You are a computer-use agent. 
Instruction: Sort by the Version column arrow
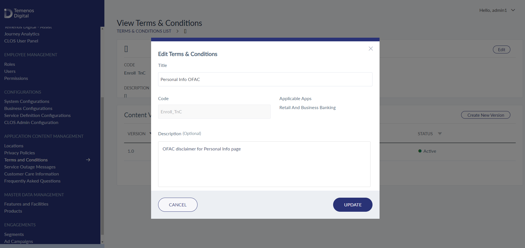[151, 134]
